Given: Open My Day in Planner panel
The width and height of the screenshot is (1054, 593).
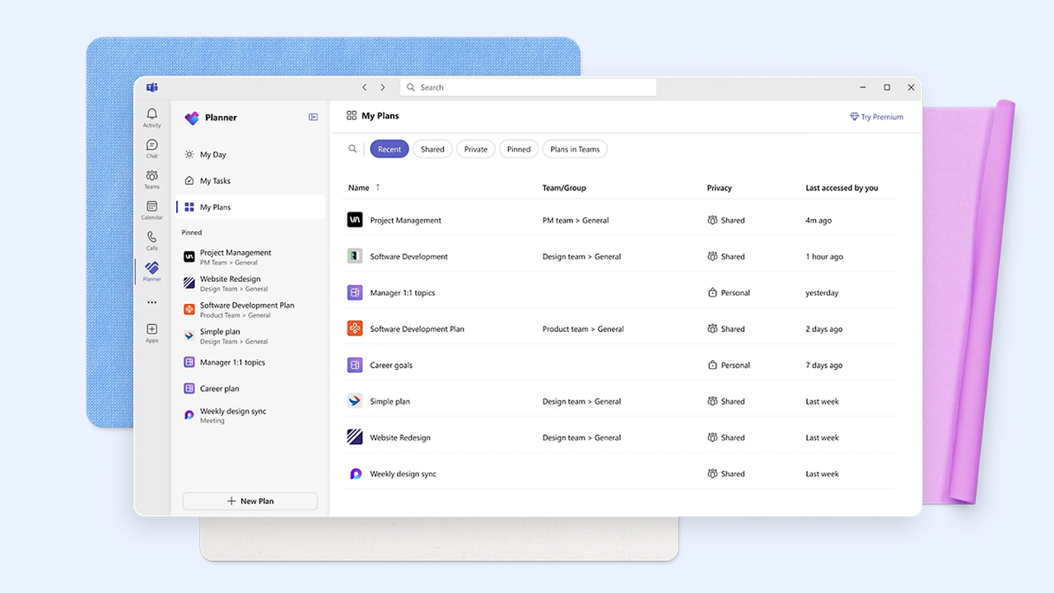Looking at the screenshot, I should pos(250,155).
